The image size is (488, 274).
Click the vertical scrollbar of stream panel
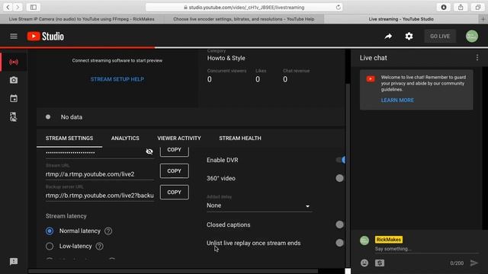[x=348, y=174]
